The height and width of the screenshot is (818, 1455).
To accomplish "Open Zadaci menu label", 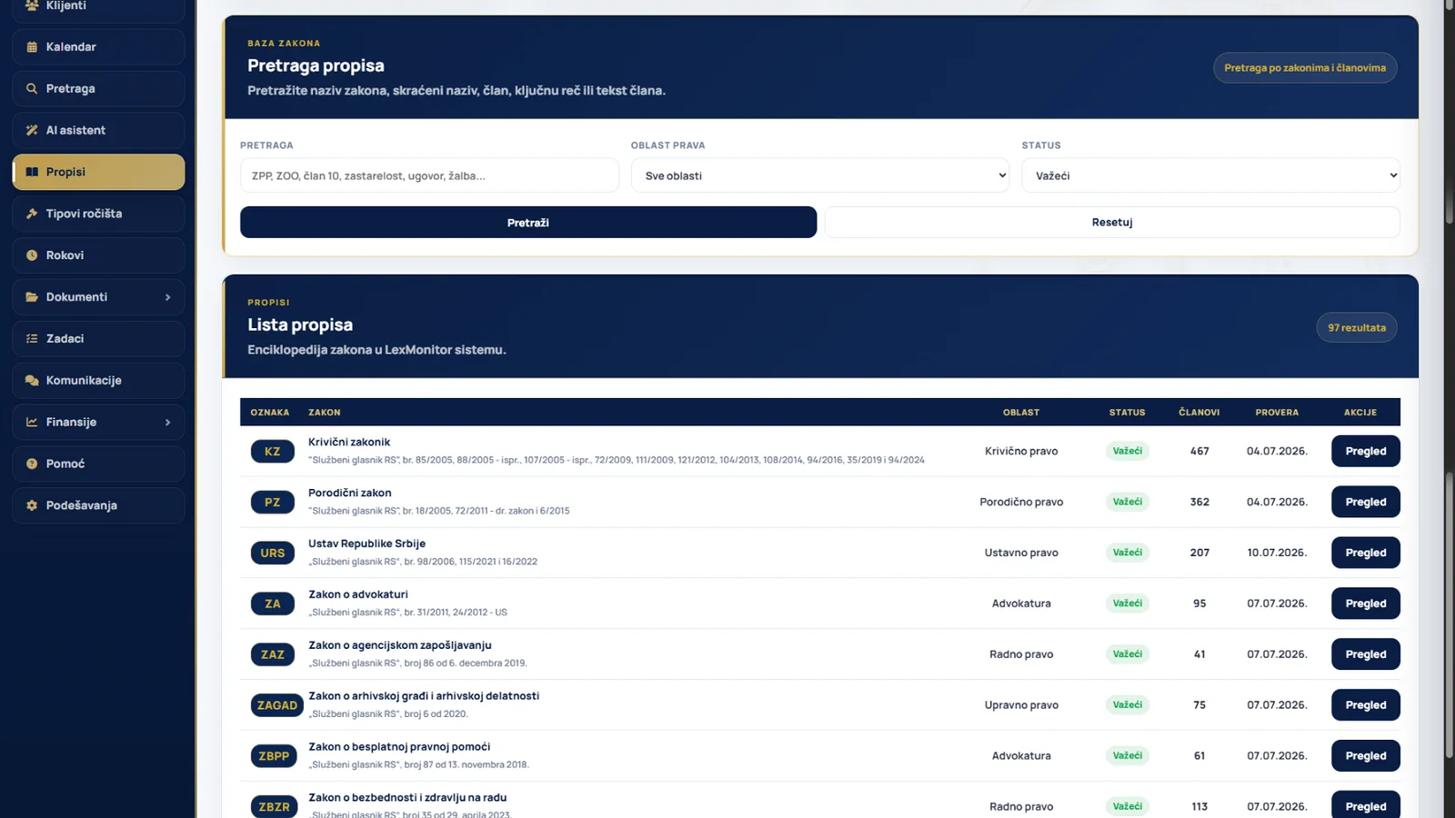I will (65, 339).
